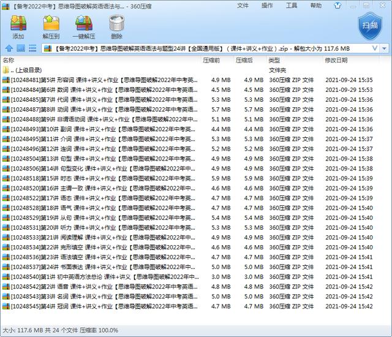Sort by the 修改日期 column header
The height and width of the screenshot is (337, 392).
tap(336, 60)
